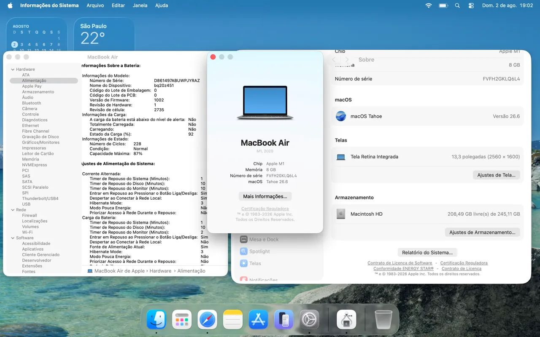Click the Wi-Fi status icon
540x337 pixels.
(x=429, y=5)
